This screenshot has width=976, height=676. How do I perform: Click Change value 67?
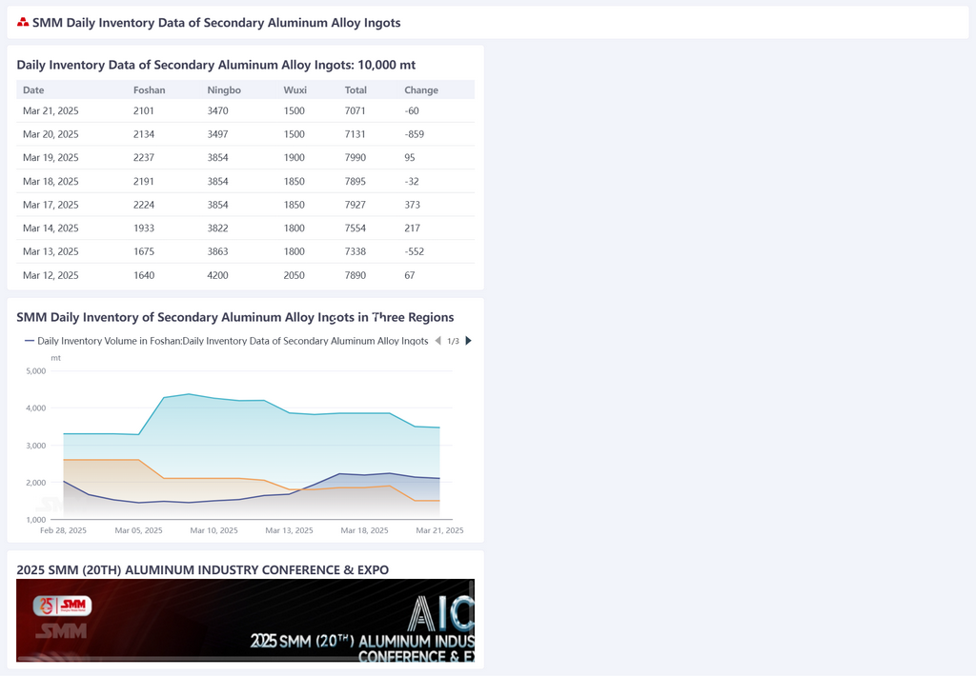[410, 275]
